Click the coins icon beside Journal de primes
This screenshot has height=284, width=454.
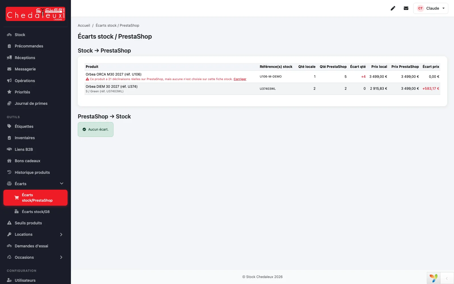pos(9,103)
